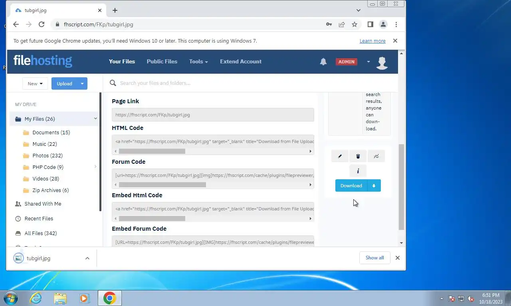Open the tubgirl.jpg download item menu arrow
The image size is (511, 306).
(x=87, y=258)
